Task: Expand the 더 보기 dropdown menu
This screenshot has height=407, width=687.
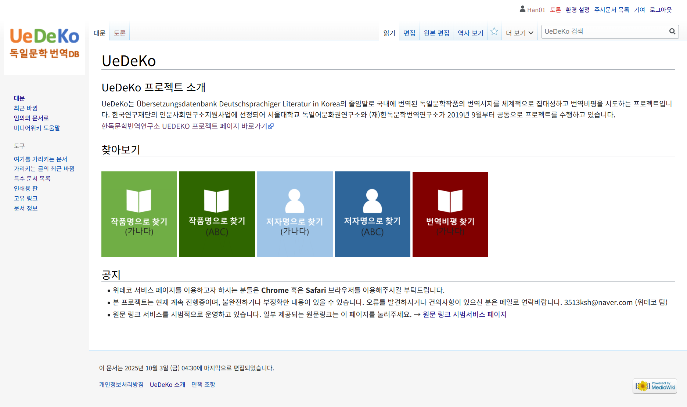Action: [519, 33]
